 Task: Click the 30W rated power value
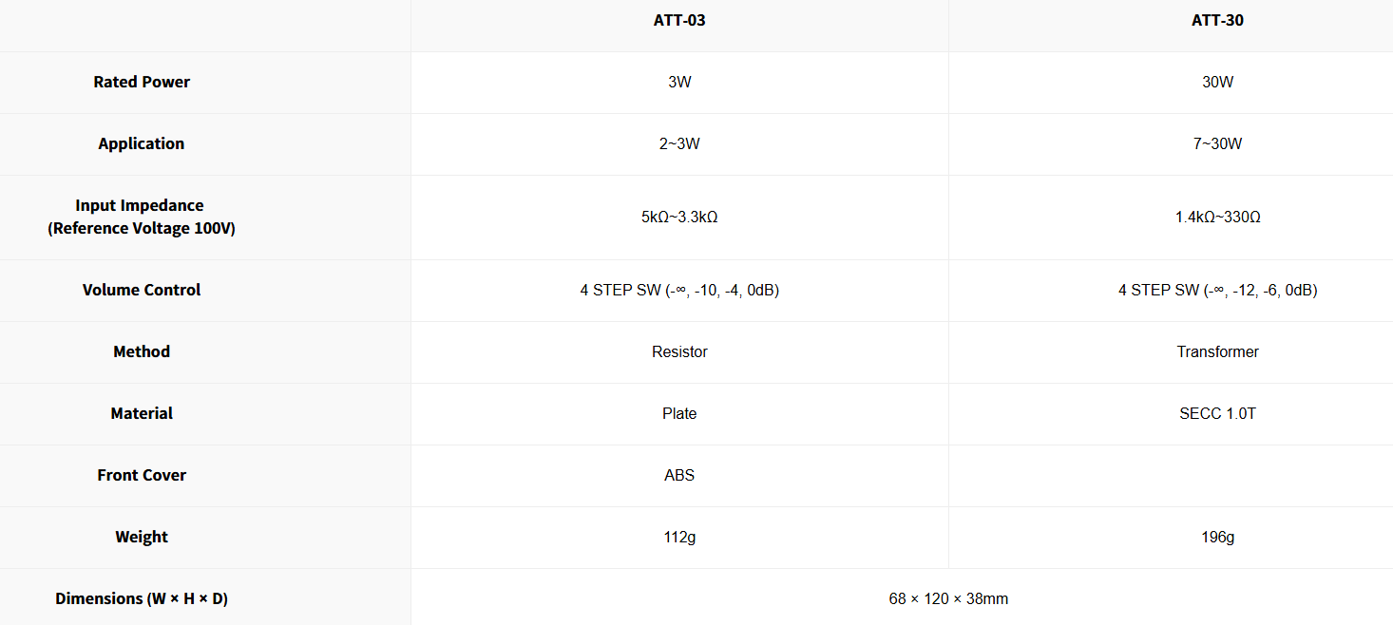coord(1217,82)
